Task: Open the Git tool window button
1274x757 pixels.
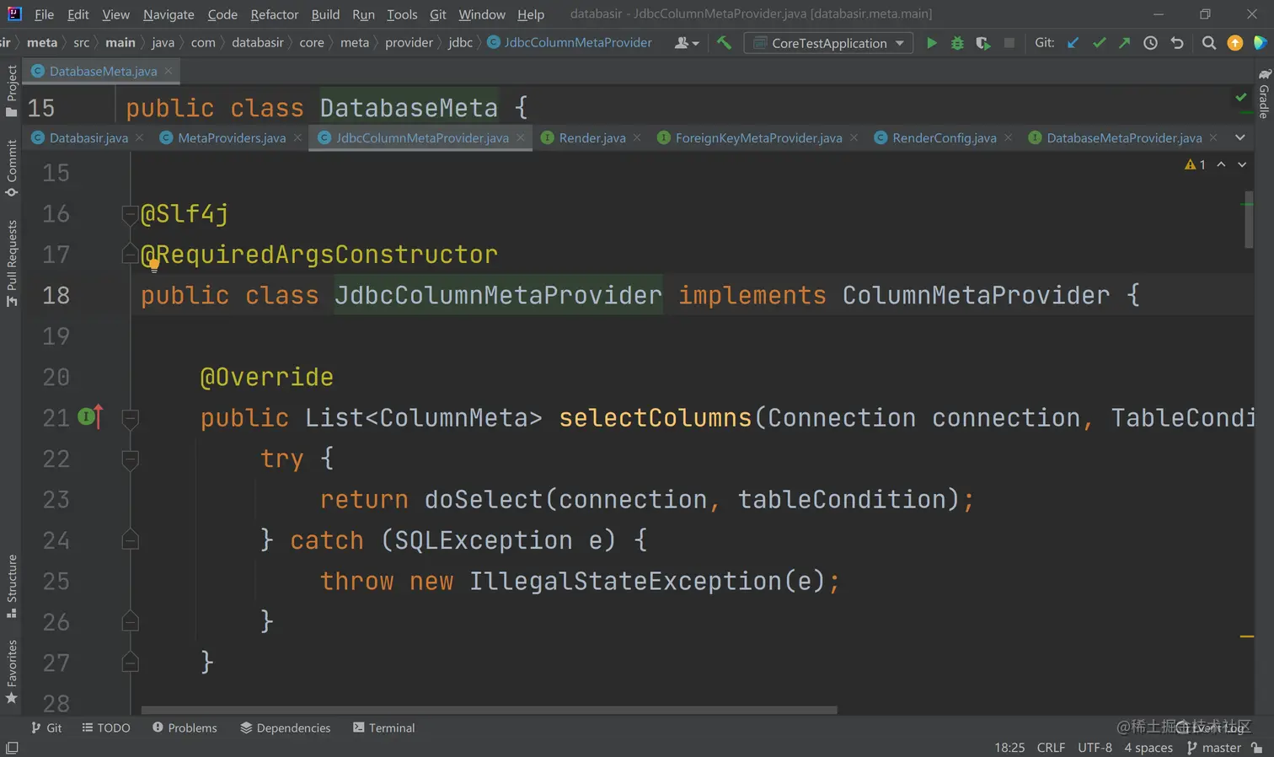Action: (46, 727)
